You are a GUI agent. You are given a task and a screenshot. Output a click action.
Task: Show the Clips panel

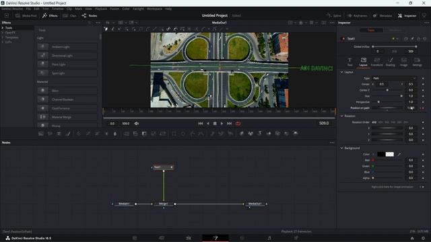69,15
